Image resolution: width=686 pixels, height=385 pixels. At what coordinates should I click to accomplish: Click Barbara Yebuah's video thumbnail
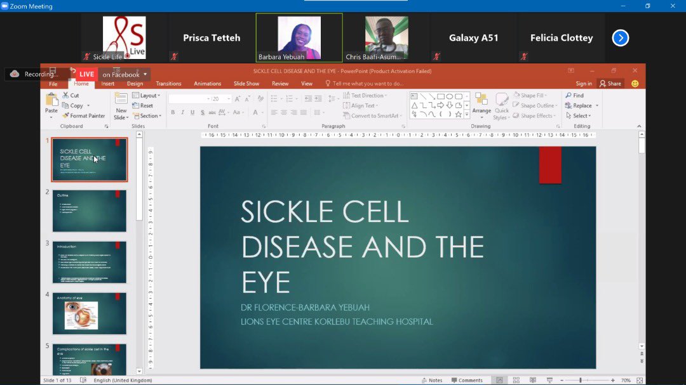point(299,37)
